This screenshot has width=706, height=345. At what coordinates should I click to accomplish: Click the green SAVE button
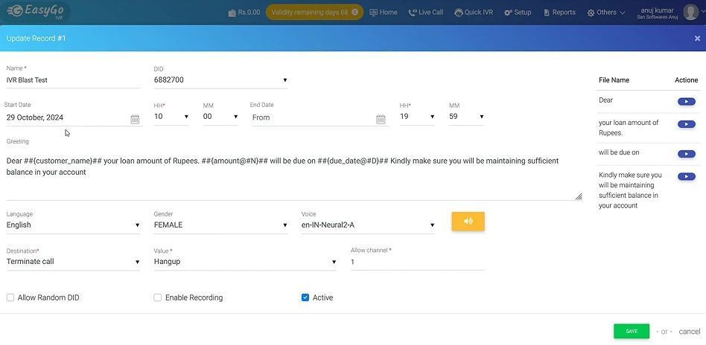(632, 331)
